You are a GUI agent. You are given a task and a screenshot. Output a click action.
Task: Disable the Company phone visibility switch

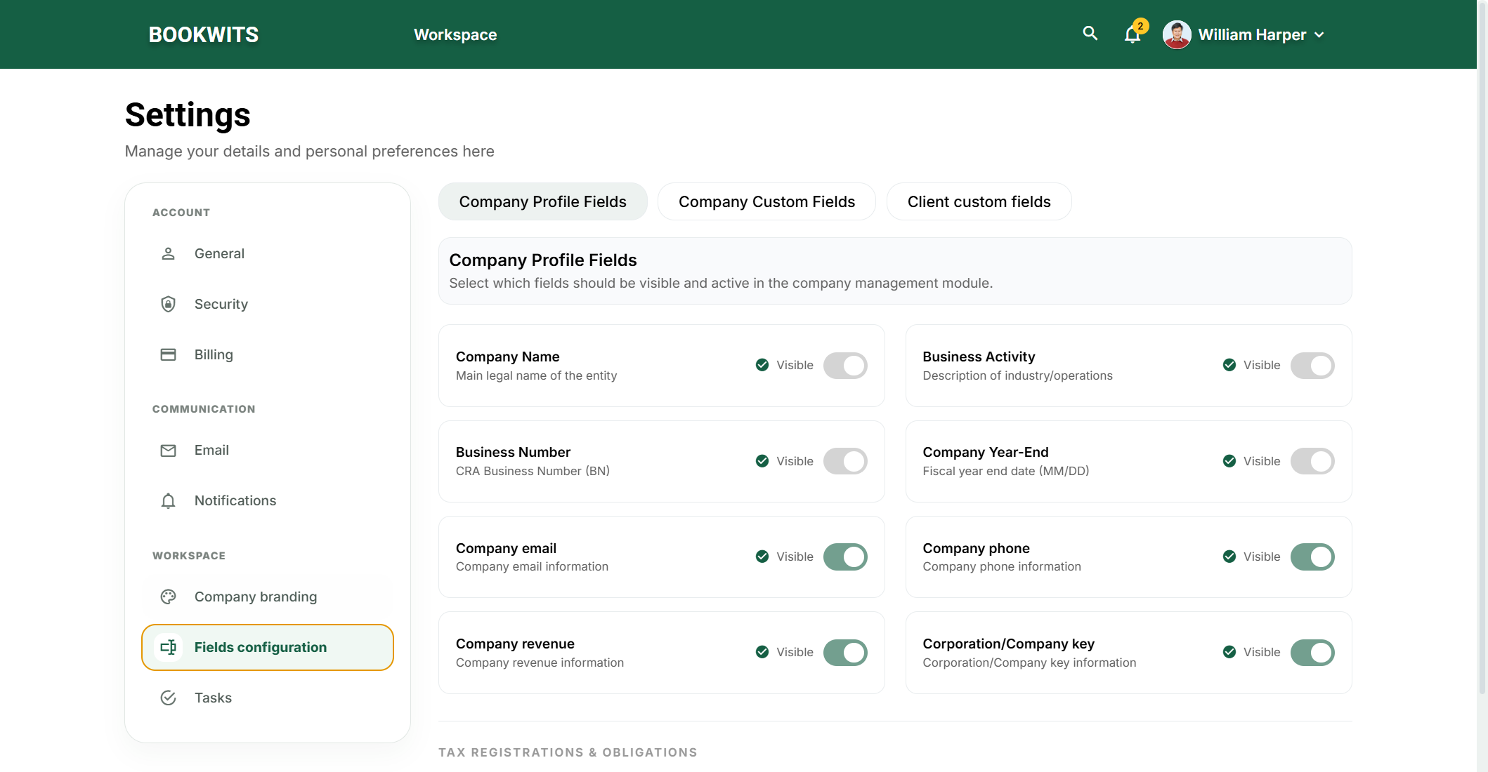pyautogui.click(x=1312, y=557)
